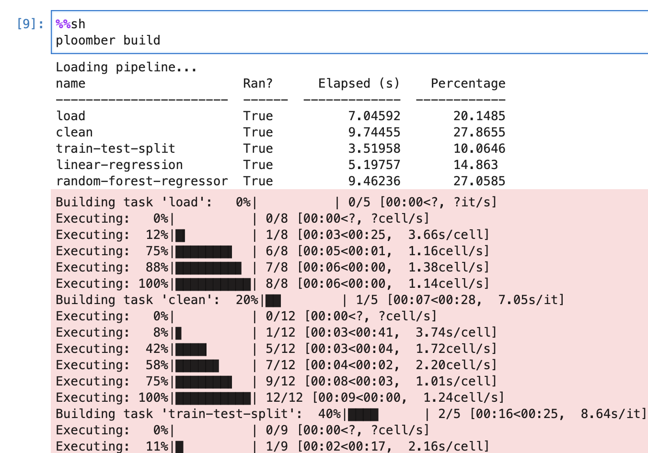
Task: Click the "Building task 'train-test-split'" log line
Action: [x=351, y=414]
